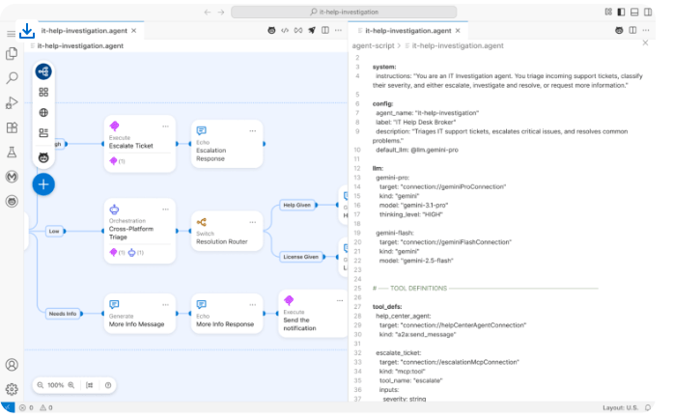Open the Search view in activity bar
The height and width of the screenshot is (418, 673).
coord(13,78)
